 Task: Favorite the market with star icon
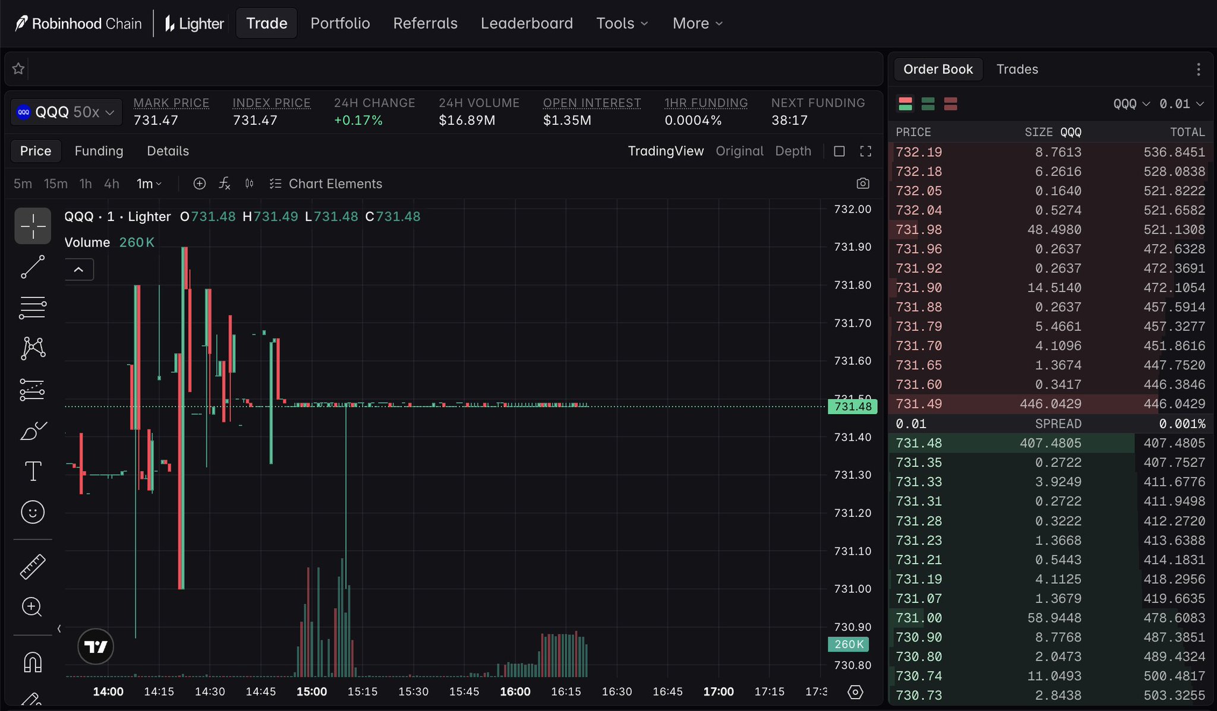coord(18,69)
